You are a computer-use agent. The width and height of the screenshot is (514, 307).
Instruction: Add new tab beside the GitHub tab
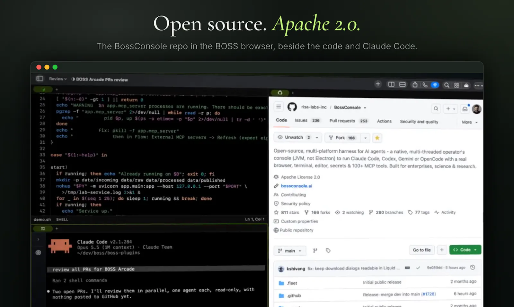[293, 93]
